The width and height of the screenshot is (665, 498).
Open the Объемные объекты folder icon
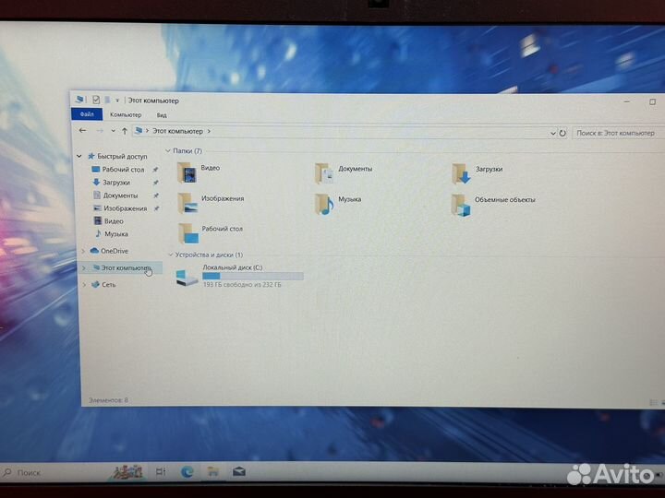461,205
